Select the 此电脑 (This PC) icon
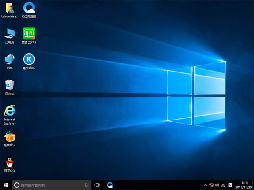254x190 pixels. pyautogui.click(x=10, y=33)
